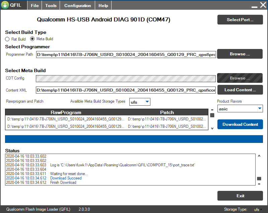Click the 'Select Meta Build' heading
The image size is (268, 213).
(x=25, y=70)
